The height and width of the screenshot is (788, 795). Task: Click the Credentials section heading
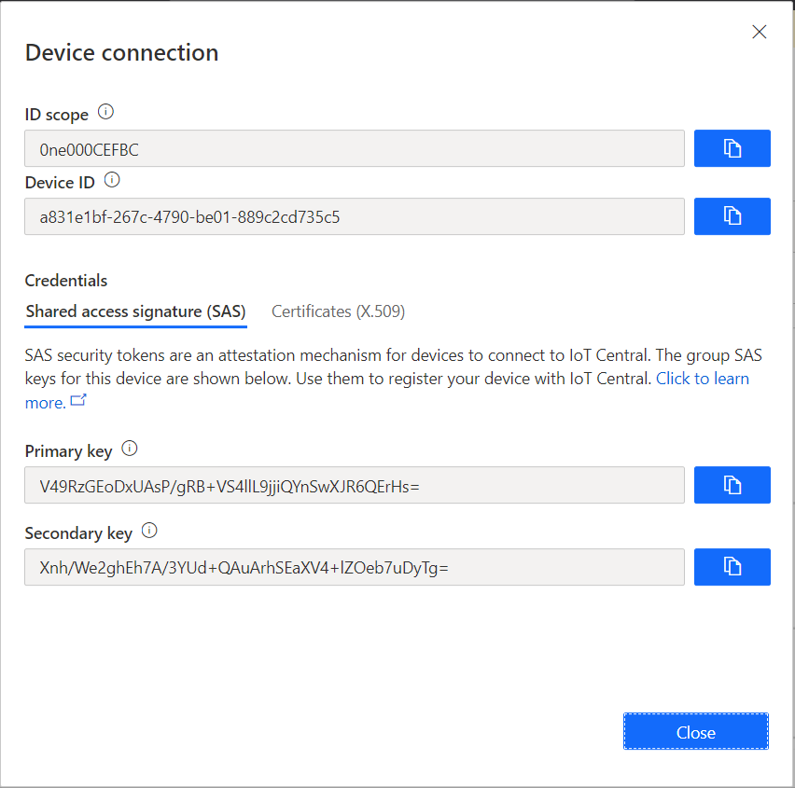click(x=66, y=281)
